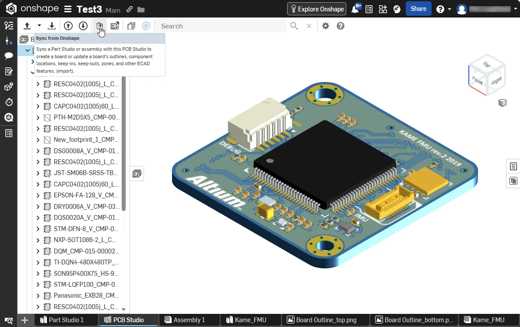Select DQS0020A_V_CMP-01... component

[x=87, y=218]
